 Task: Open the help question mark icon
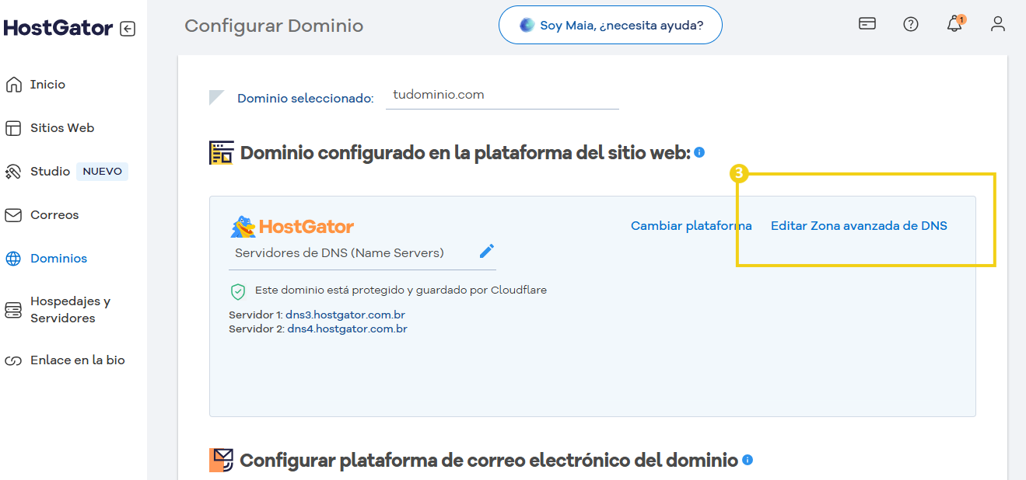click(911, 24)
